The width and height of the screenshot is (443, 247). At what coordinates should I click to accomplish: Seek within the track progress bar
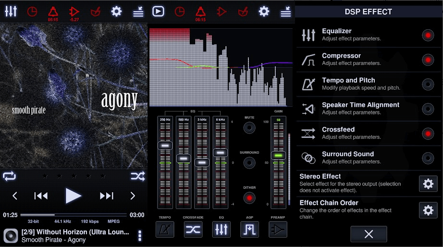(74, 215)
